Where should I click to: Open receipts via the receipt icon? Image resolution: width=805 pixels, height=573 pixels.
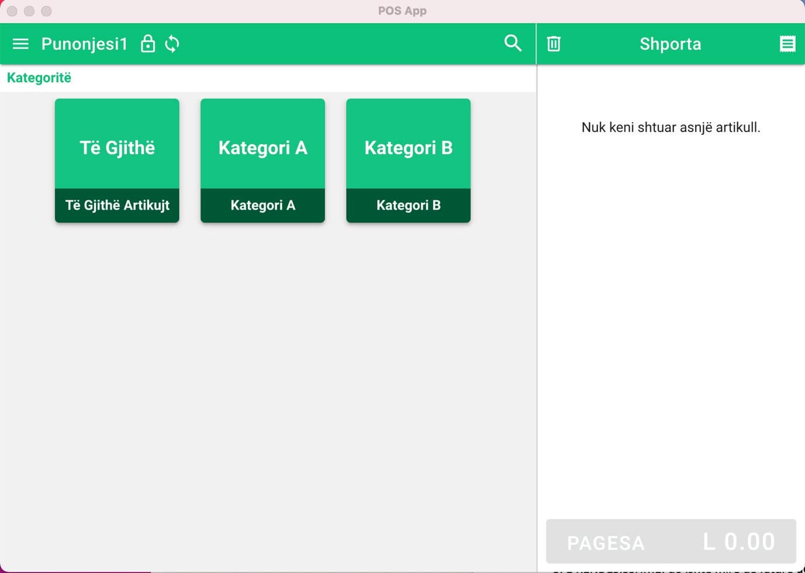[787, 43]
